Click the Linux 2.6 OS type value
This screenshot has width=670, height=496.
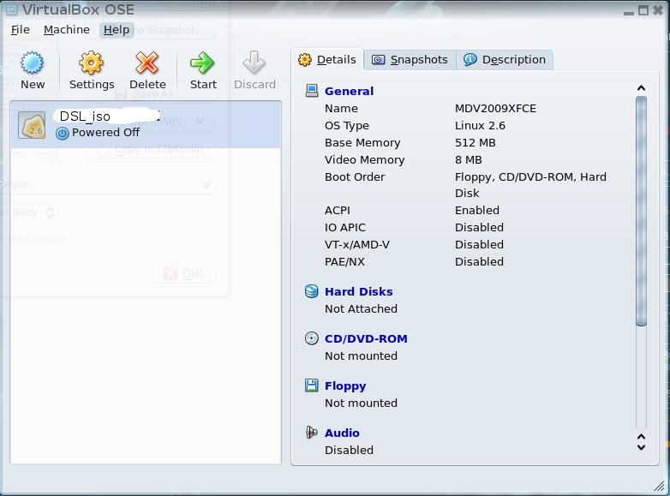point(480,126)
